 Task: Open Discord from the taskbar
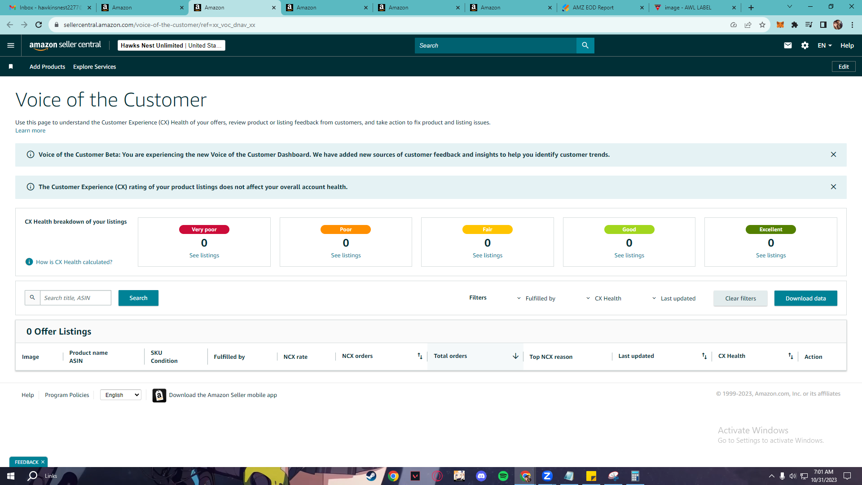coord(481,476)
